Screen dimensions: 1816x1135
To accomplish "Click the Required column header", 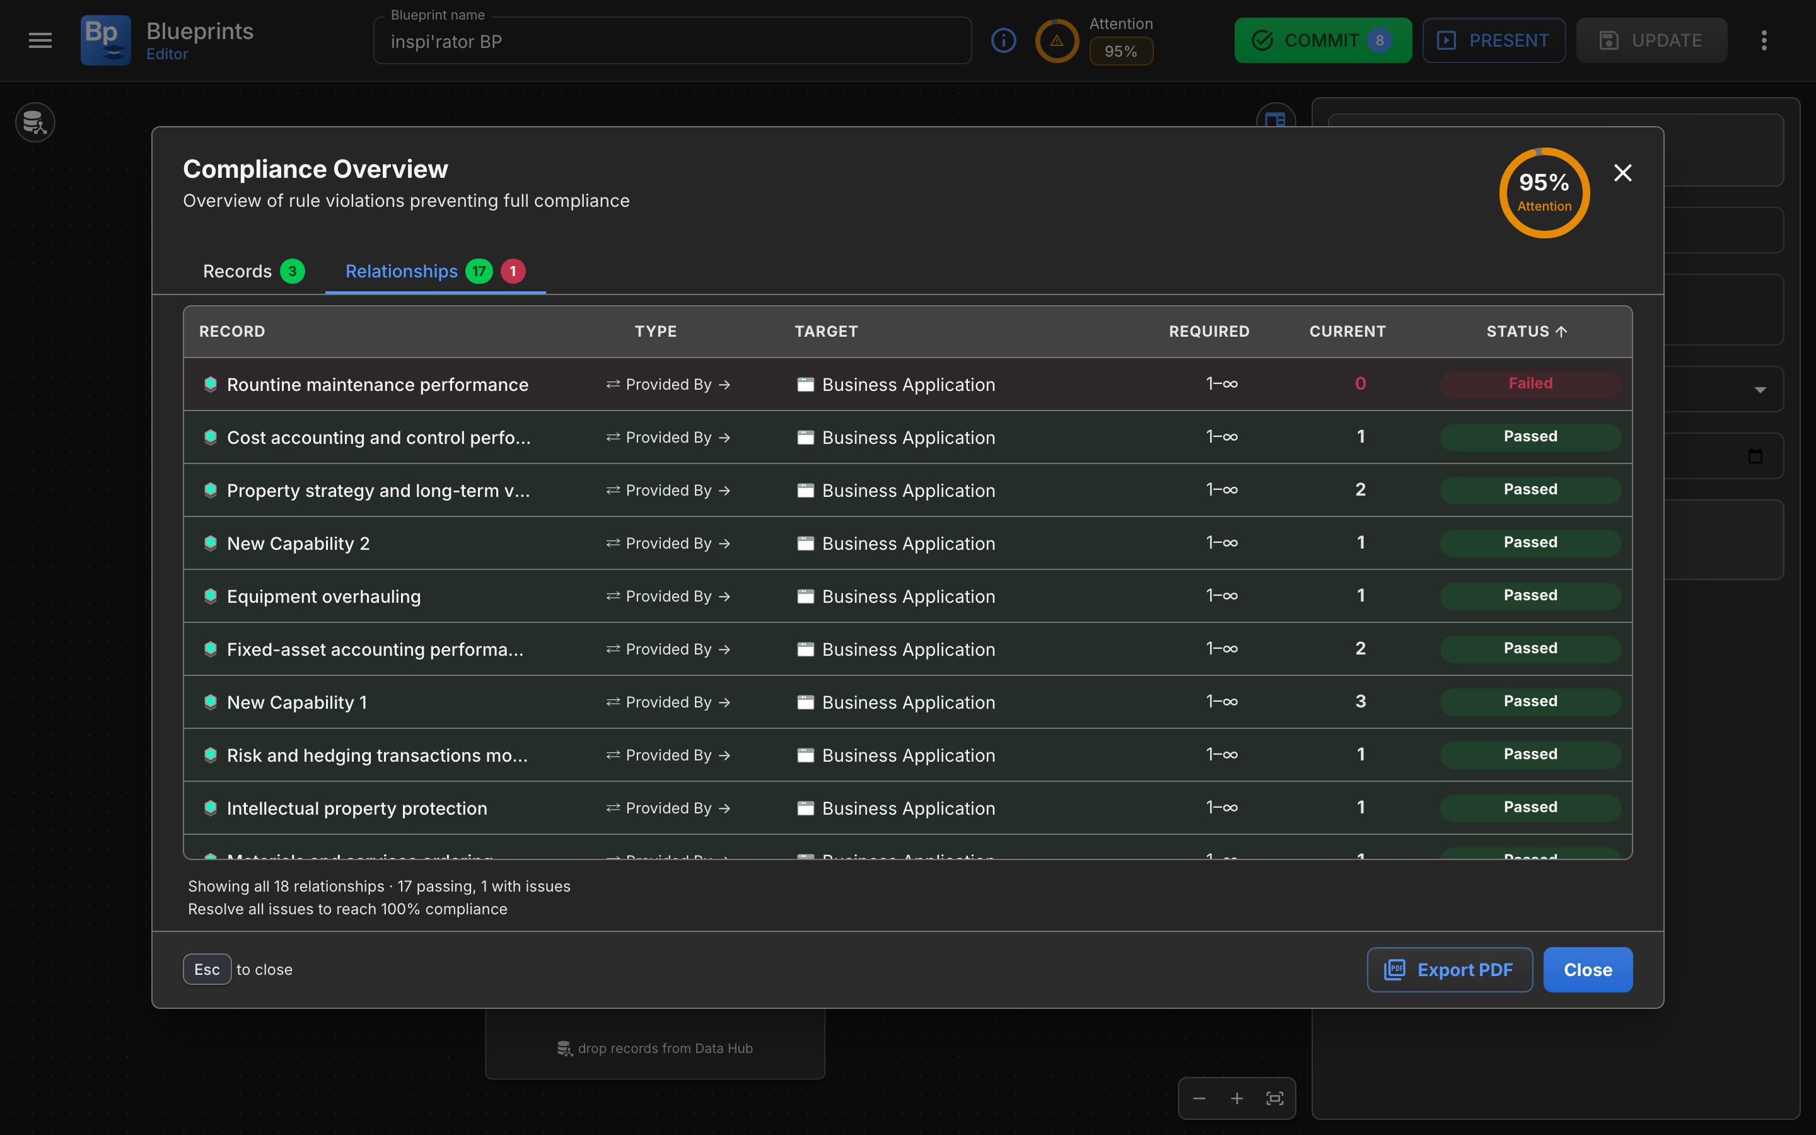I will click(1209, 331).
